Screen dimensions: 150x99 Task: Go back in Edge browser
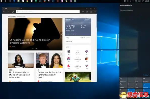click(x=4, y=12)
